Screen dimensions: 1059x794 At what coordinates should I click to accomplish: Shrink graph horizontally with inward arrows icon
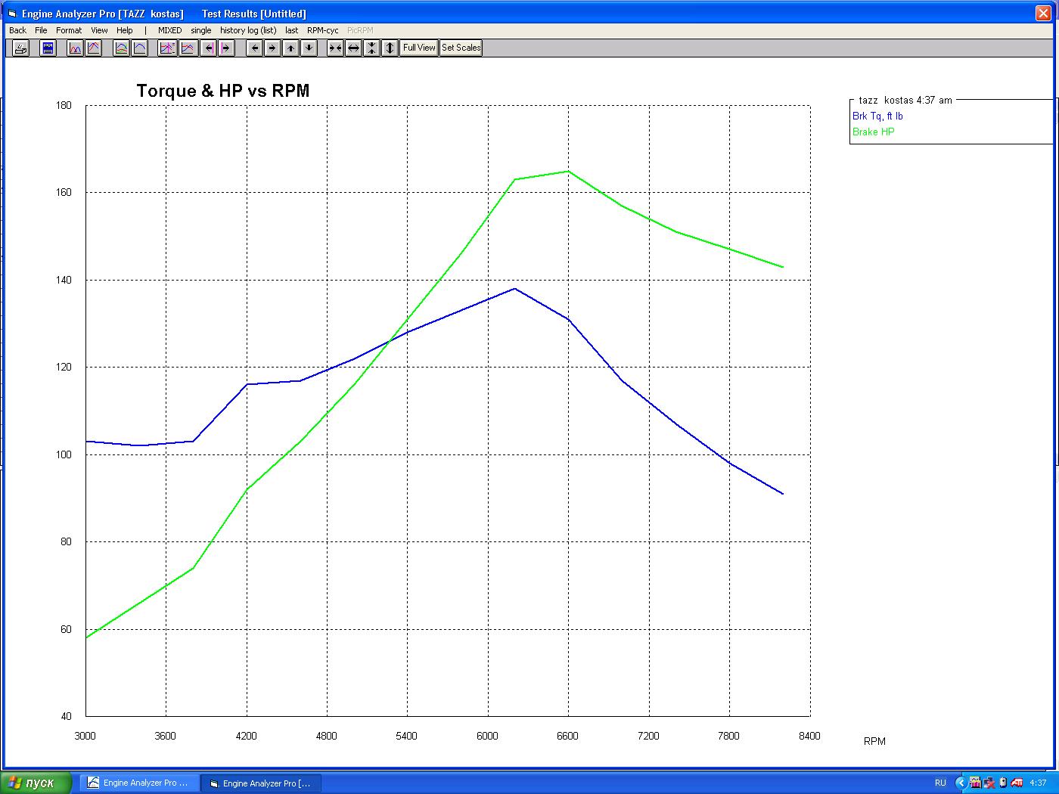(x=335, y=48)
